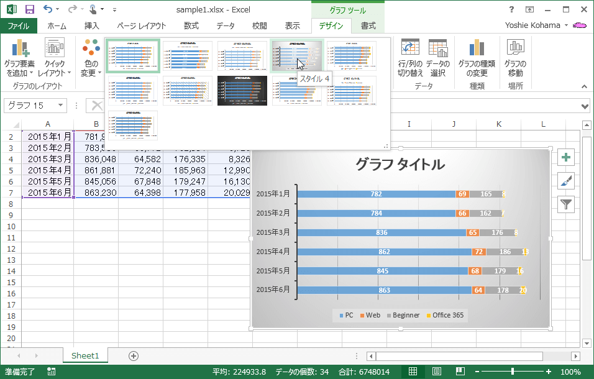Click the Select All corner triangle
Screen dimensions: 594x379
click(16, 125)
